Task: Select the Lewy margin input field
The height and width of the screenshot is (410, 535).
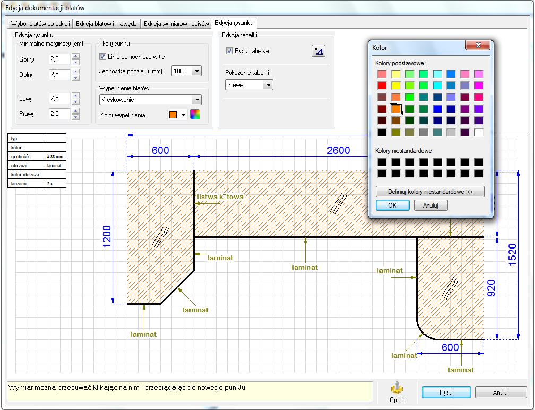Action: tap(59, 98)
